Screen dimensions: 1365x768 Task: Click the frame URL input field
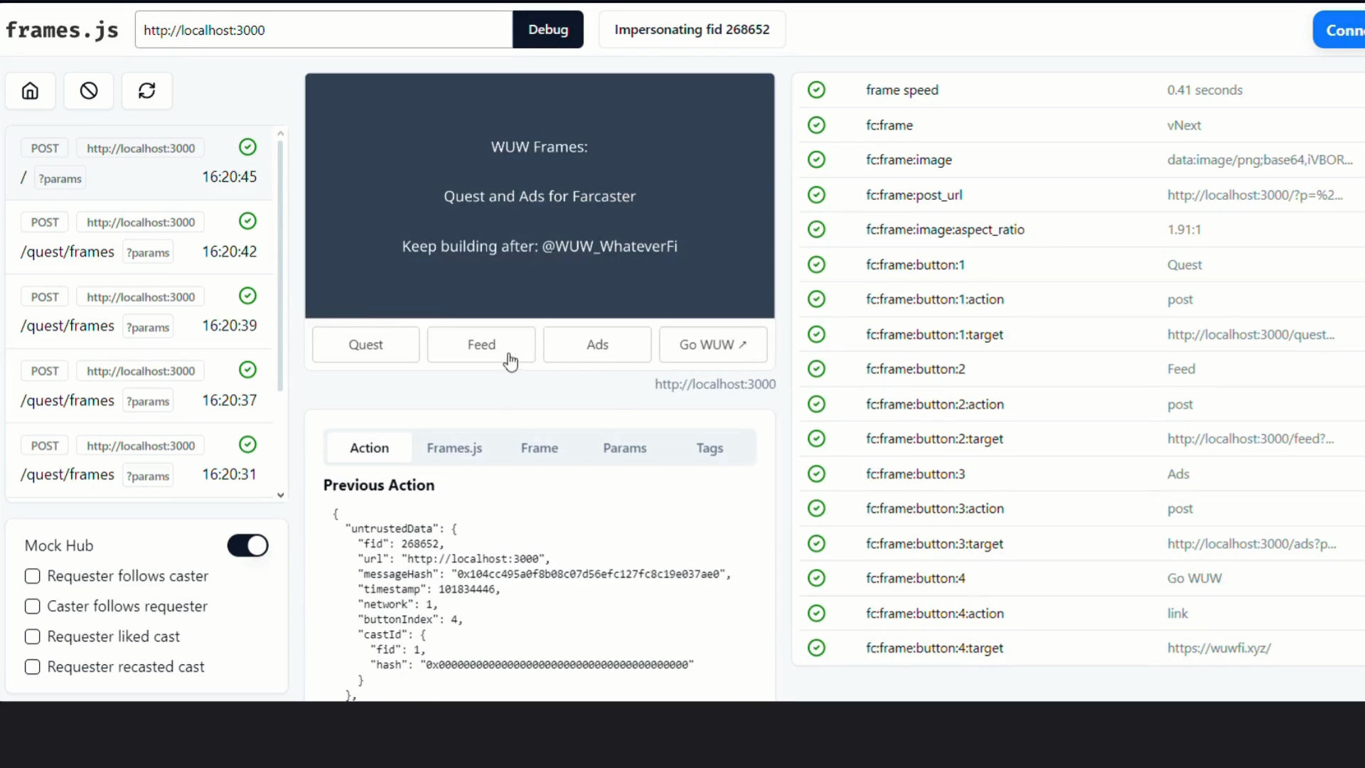[323, 30]
